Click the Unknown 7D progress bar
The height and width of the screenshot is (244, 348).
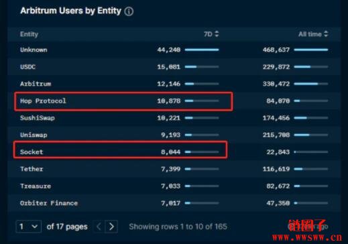coord(202,50)
